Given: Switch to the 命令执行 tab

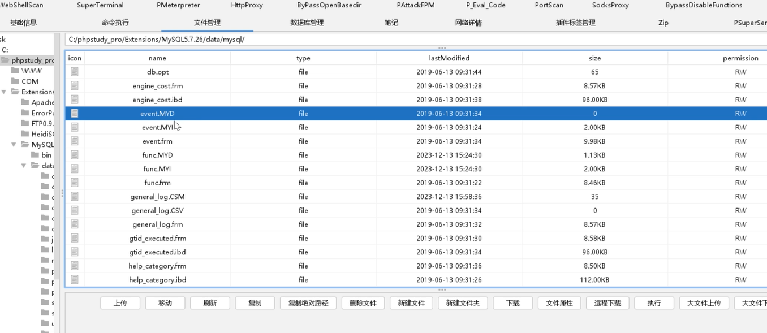Looking at the screenshot, I should [115, 23].
